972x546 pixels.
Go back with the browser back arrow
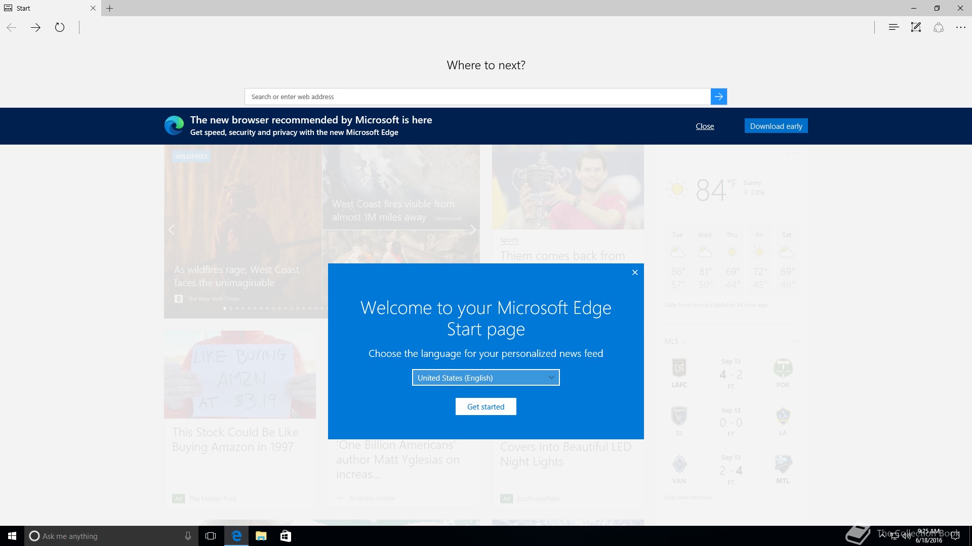click(x=12, y=27)
